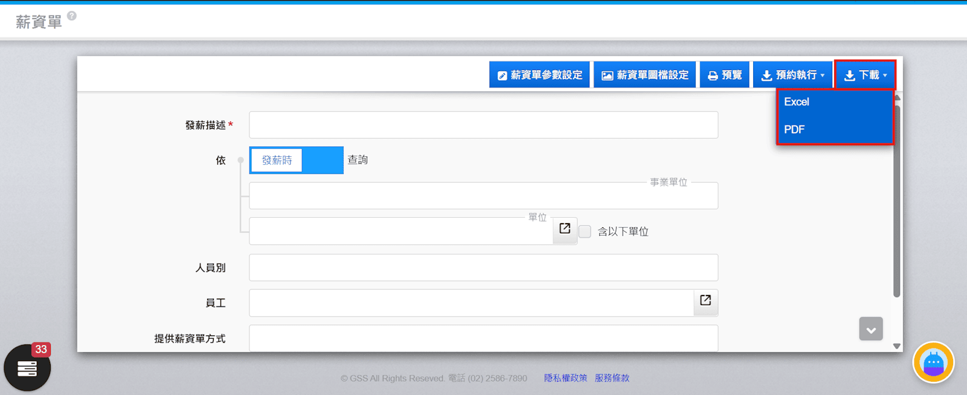967x395 pixels.
Task: Click the gray scroll-down chevron button
Action: point(870,329)
